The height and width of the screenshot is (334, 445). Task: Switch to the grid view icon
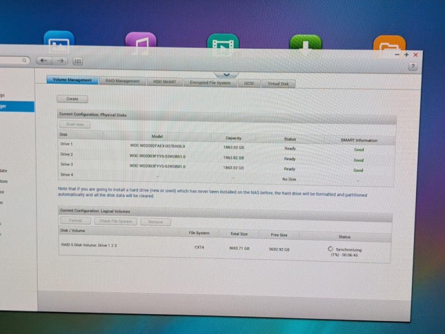click(78, 61)
